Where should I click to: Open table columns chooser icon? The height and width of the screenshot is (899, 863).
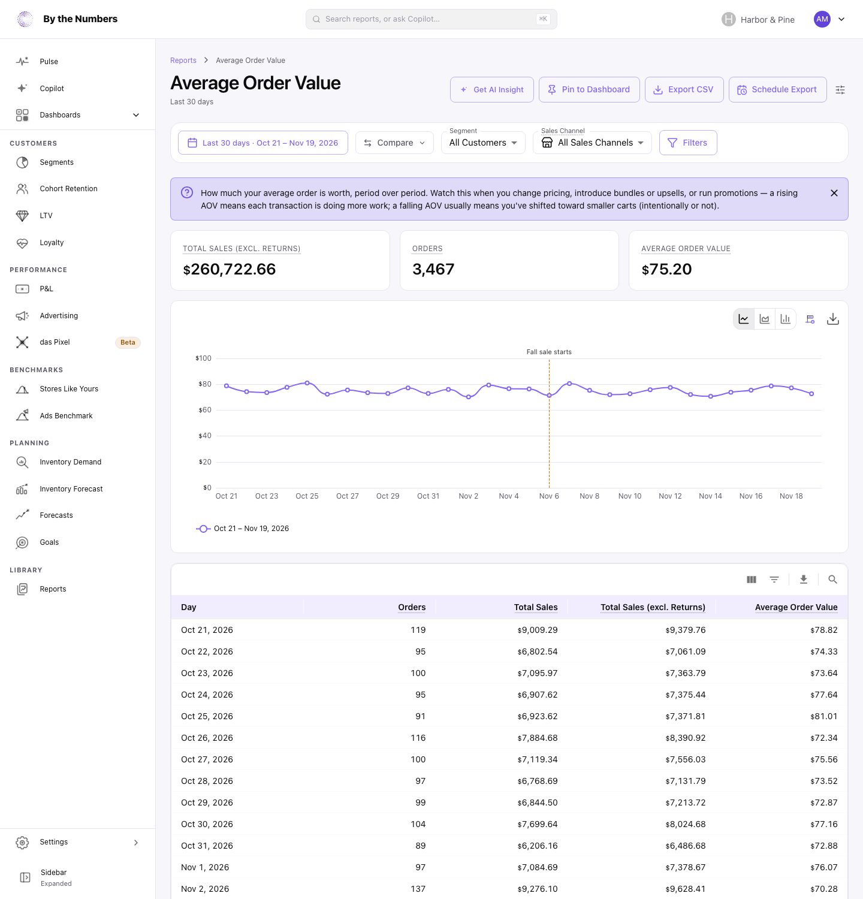click(752, 580)
